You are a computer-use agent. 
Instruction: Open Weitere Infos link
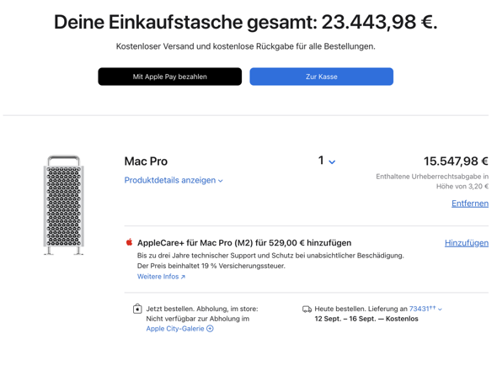coord(161,277)
